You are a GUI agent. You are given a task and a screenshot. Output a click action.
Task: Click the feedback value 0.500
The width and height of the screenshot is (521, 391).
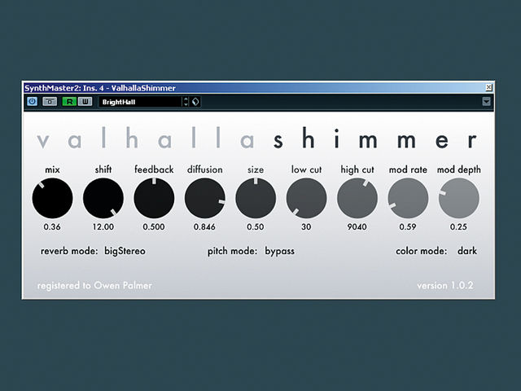[154, 226]
